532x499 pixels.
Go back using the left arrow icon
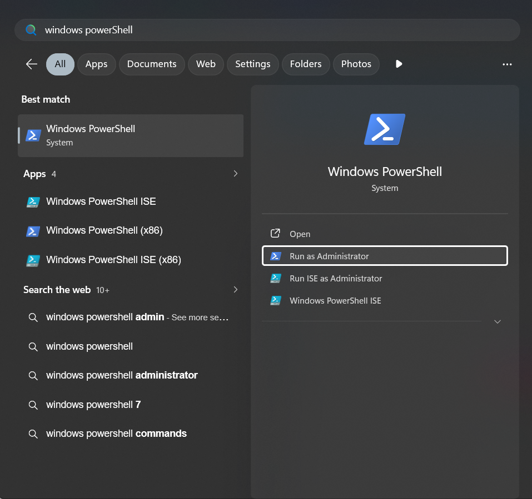point(32,64)
